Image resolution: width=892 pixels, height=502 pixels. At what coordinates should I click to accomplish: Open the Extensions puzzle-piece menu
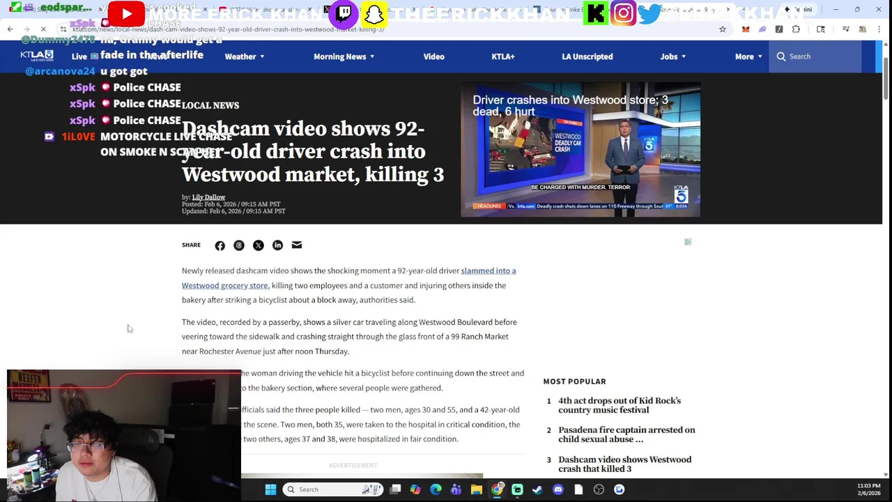click(x=796, y=29)
